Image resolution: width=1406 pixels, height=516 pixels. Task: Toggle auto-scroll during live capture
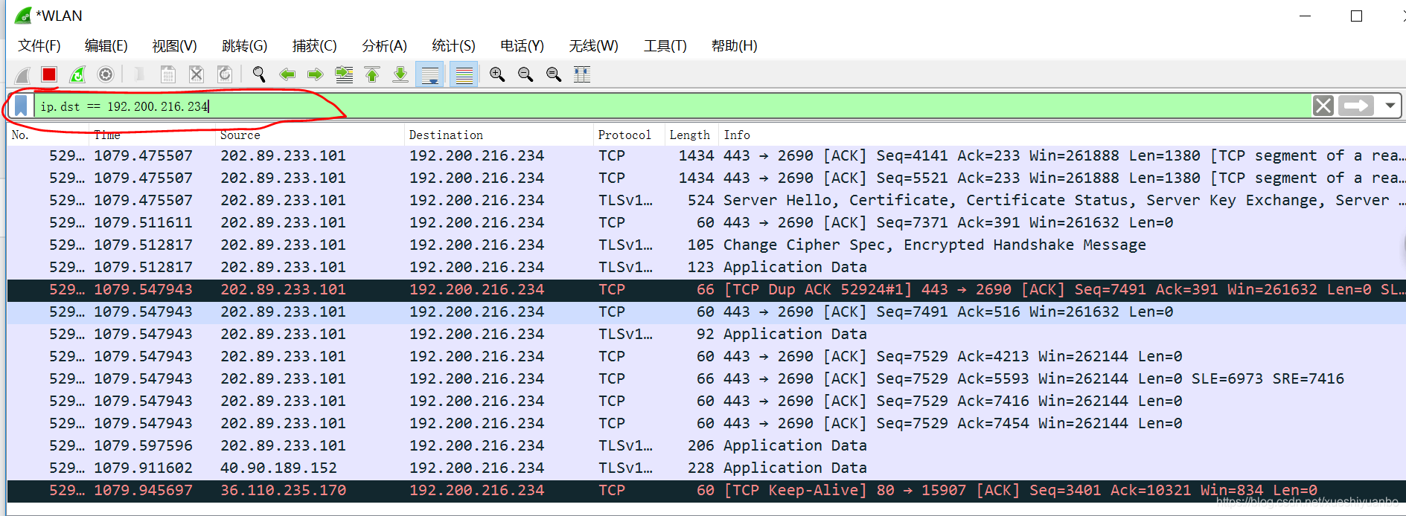tap(429, 74)
